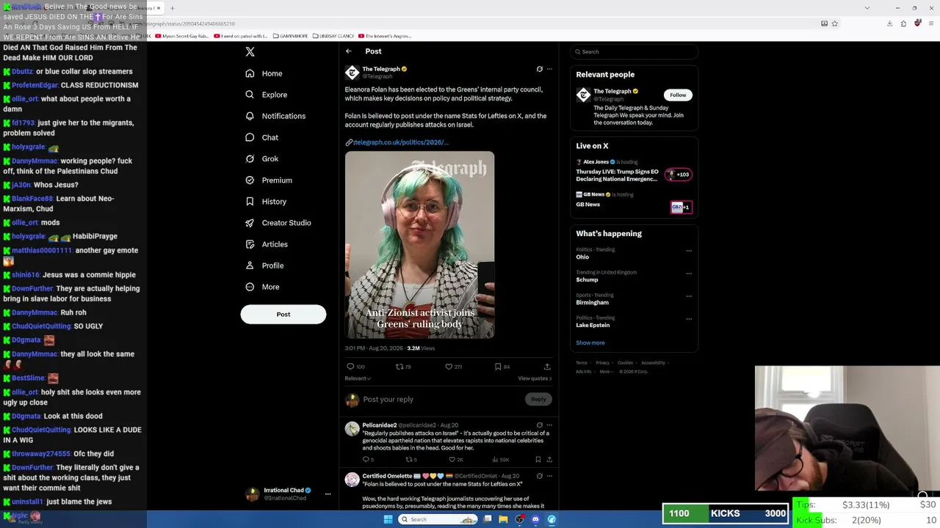940x528 pixels.
Task: Go back using the arrow beside Post
Action: pos(349,51)
